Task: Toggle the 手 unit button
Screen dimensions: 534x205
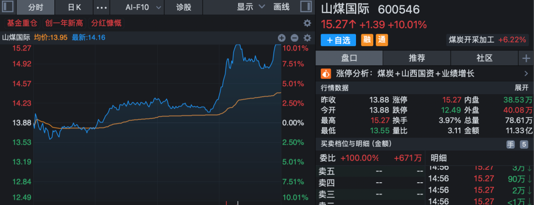Action: (510, 145)
